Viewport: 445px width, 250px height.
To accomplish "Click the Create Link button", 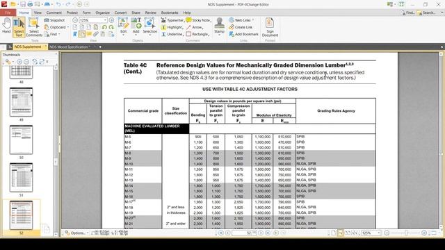I will point(241,27).
